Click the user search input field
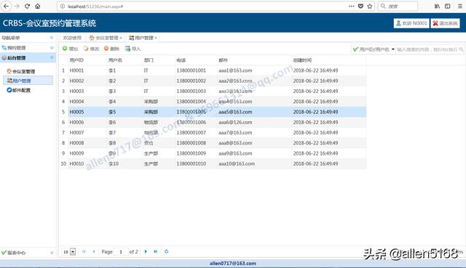Image resolution: width=466 pixels, height=268 pixels. (x=427, y=49)
